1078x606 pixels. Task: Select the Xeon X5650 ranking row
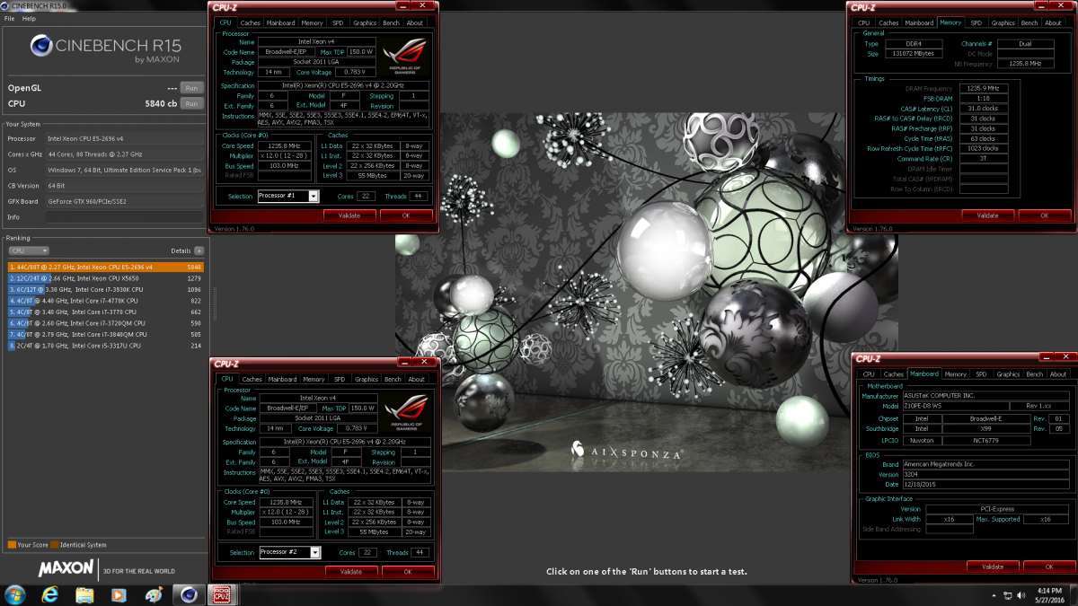point(105,278)
